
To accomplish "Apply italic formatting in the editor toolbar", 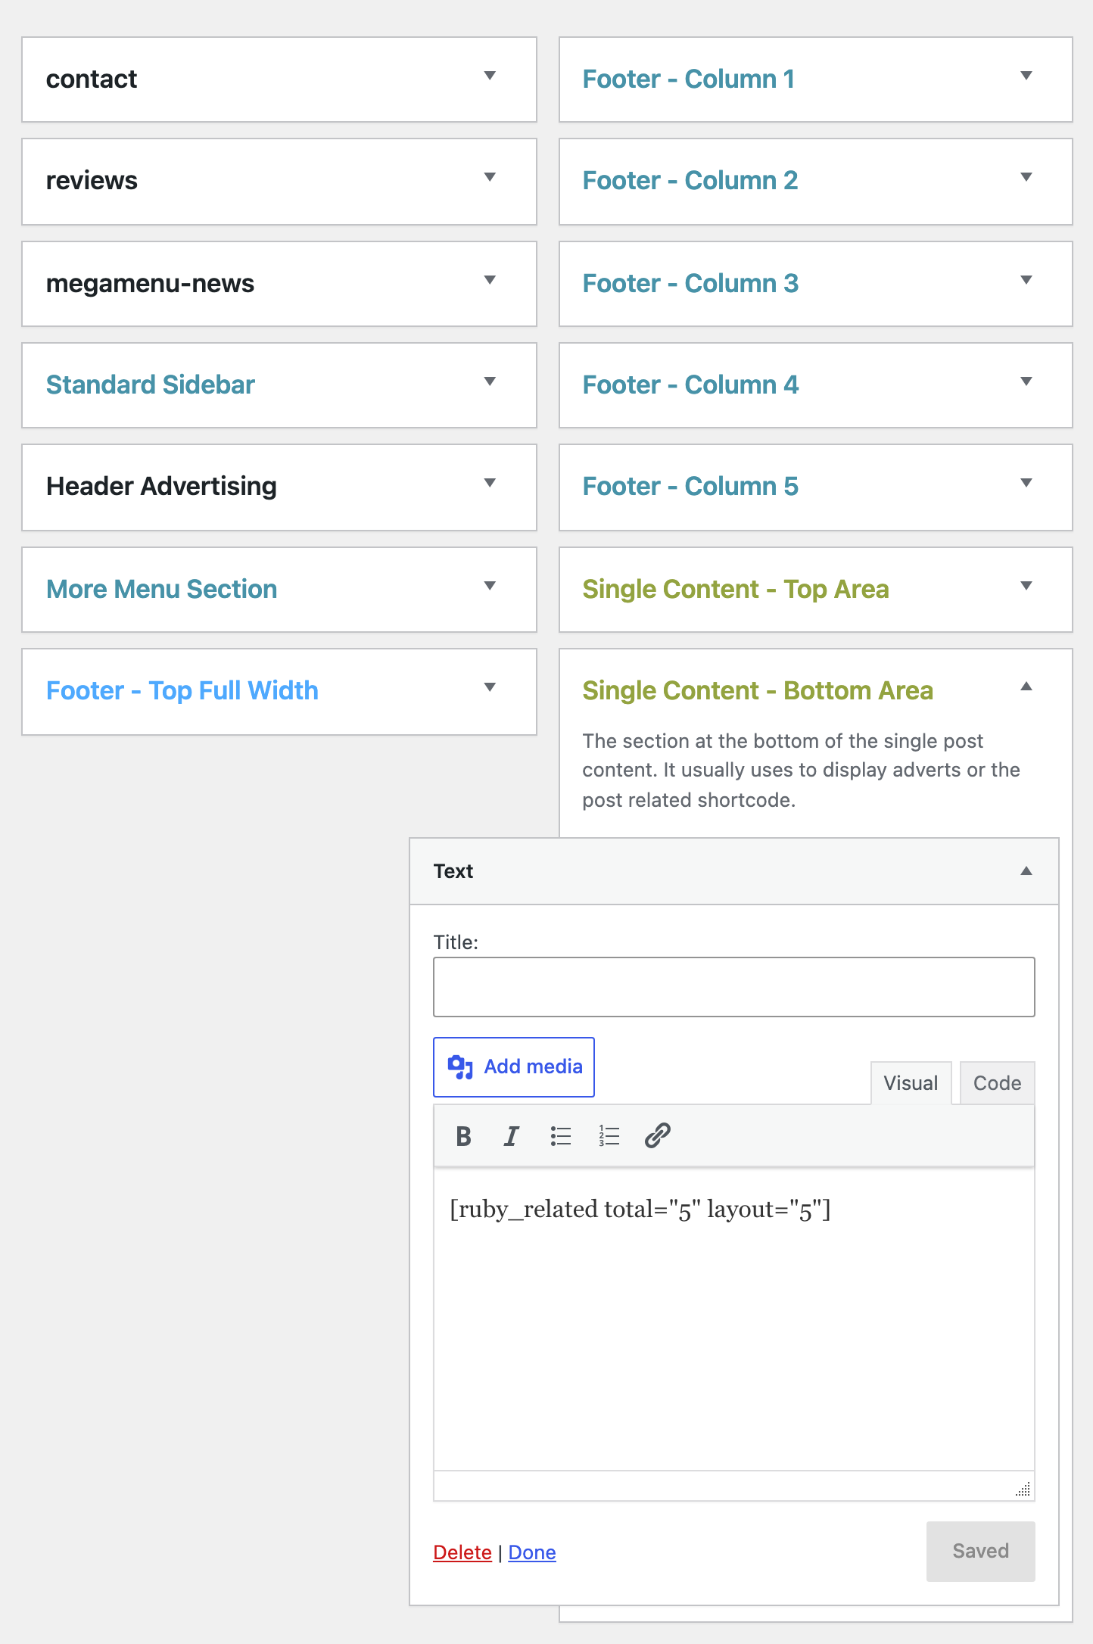I will pyautogui.click(x=512, y=1136).
